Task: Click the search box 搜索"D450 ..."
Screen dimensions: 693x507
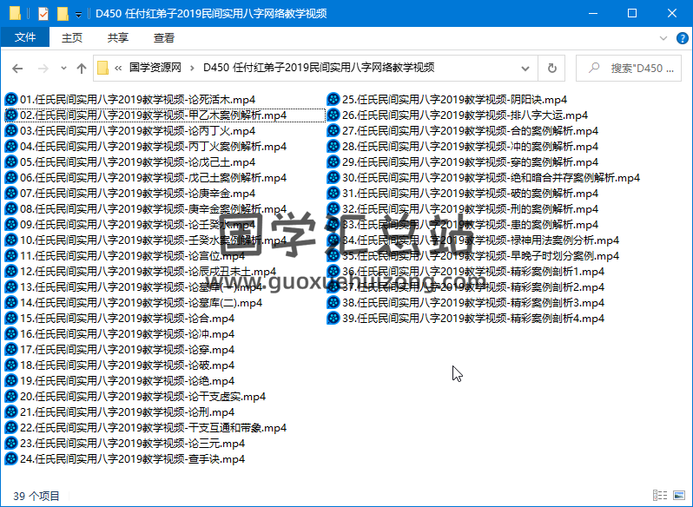Action: pyautogui.click(x=629, y=69)
